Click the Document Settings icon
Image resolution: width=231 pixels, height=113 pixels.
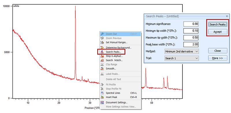point(102,102)
